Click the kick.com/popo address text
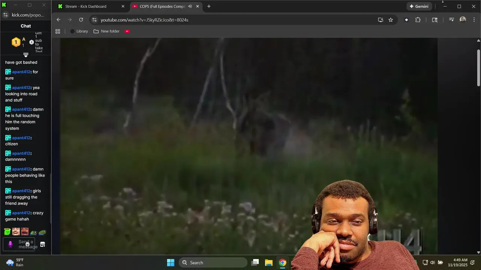481x270 pixels. tap(28, 15)
